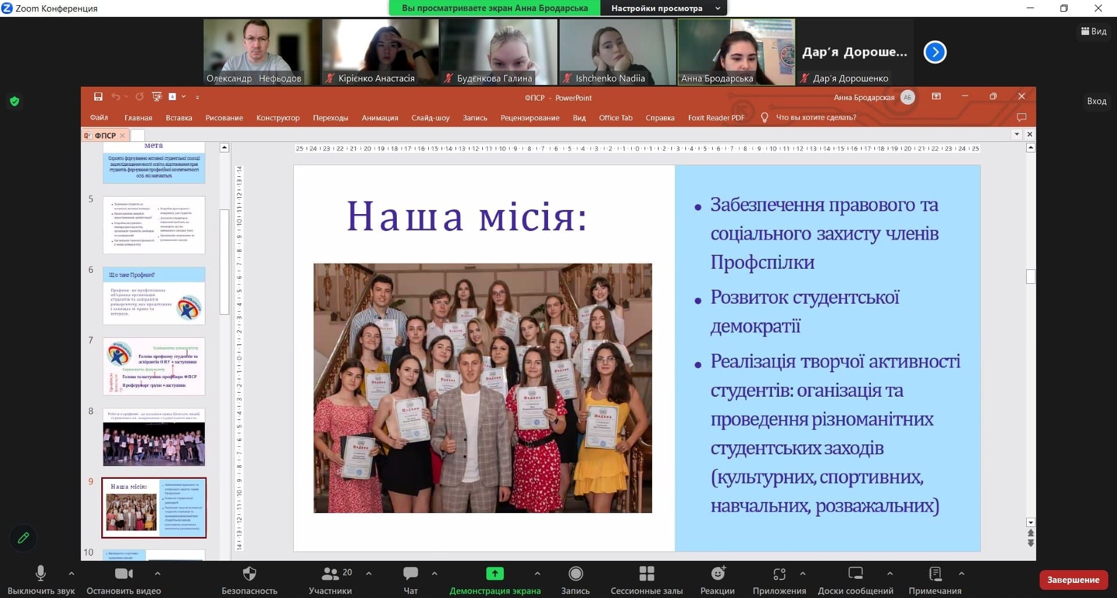Open the font color dropdown in quick access
1117x598 pixels.
click(x=183, y=97)
